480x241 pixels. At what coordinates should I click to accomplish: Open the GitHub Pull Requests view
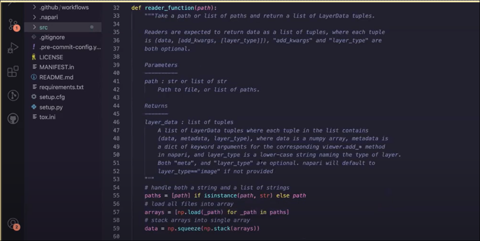[13, 119]
